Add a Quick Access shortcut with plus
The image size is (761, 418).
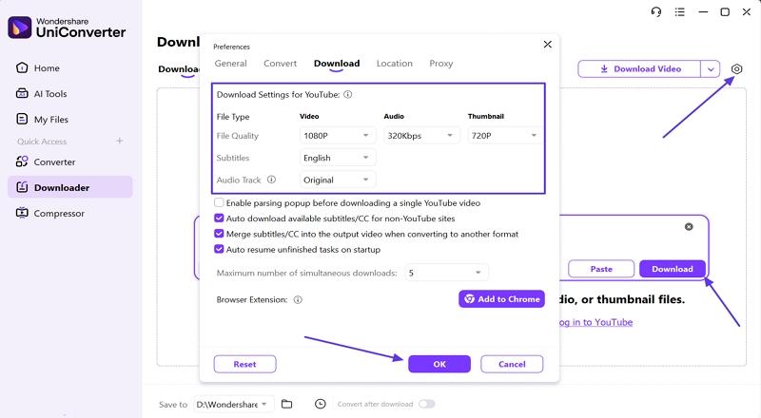click(x=120, y=142)
